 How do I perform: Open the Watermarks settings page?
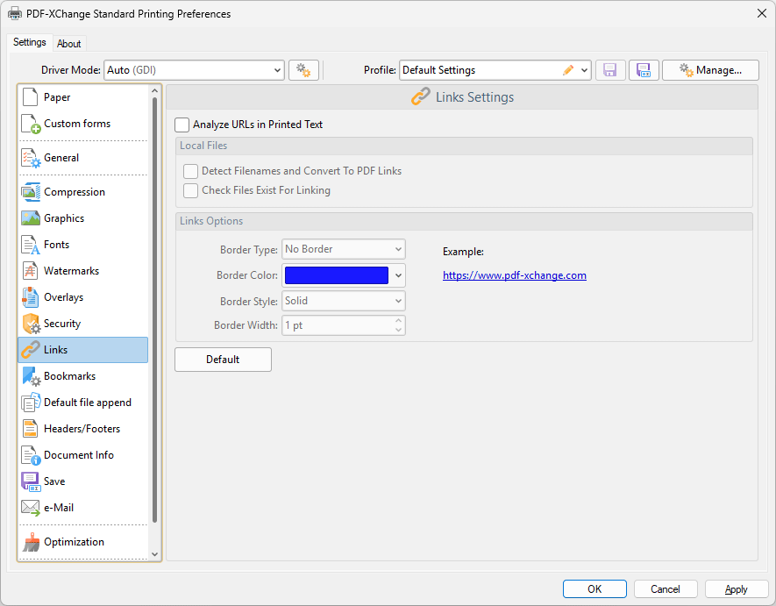pos(71,271)
